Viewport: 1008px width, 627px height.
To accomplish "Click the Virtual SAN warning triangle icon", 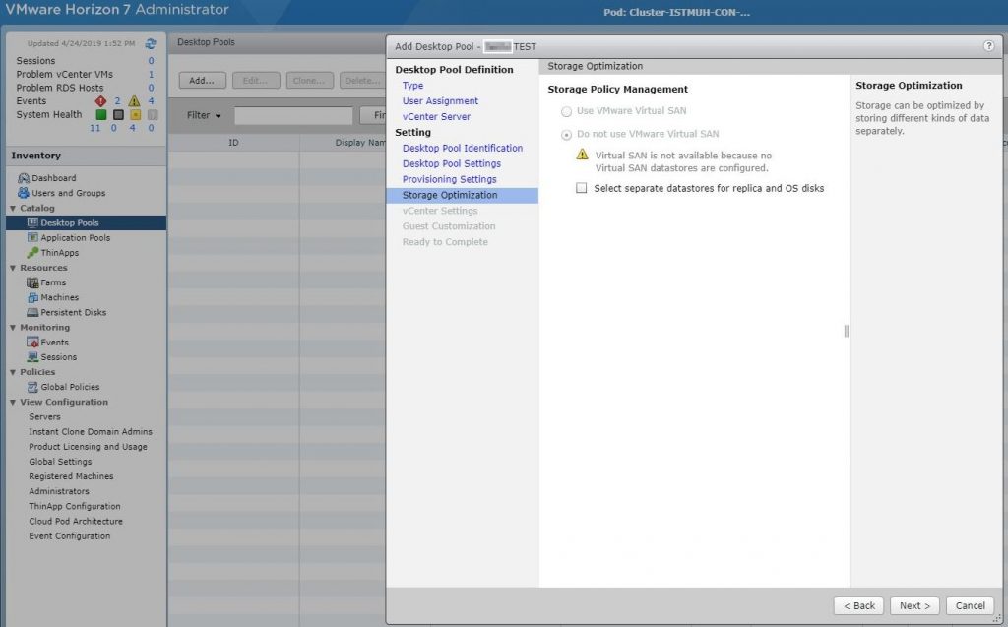I will tap(583, 155).
